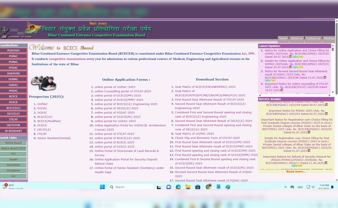Open the 'competitive examinations' link
338x208 pixels.
tap(67, 59)
